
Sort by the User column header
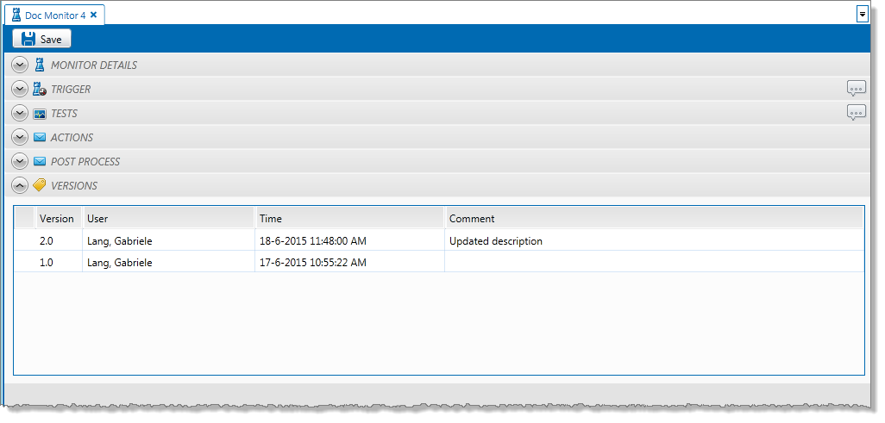[168, 218]
